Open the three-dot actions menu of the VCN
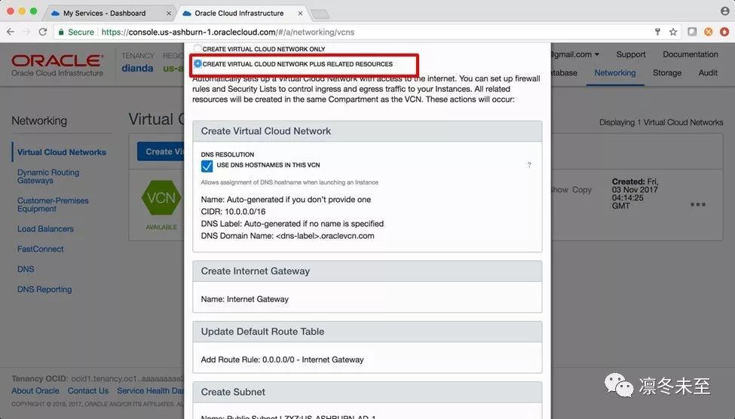The width and height of the screenshot is (735, 419). pos(697,204)
